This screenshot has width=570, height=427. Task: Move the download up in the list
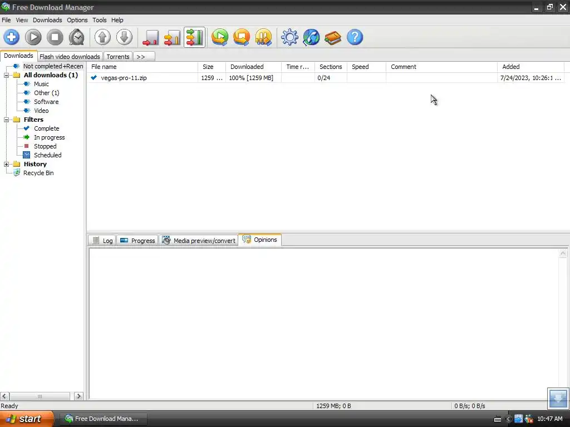tap(102, 37)
